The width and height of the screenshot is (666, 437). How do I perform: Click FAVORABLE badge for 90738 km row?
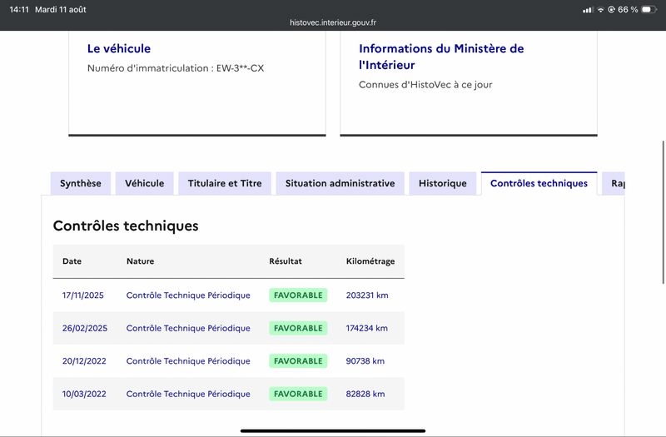click(298, 361)
